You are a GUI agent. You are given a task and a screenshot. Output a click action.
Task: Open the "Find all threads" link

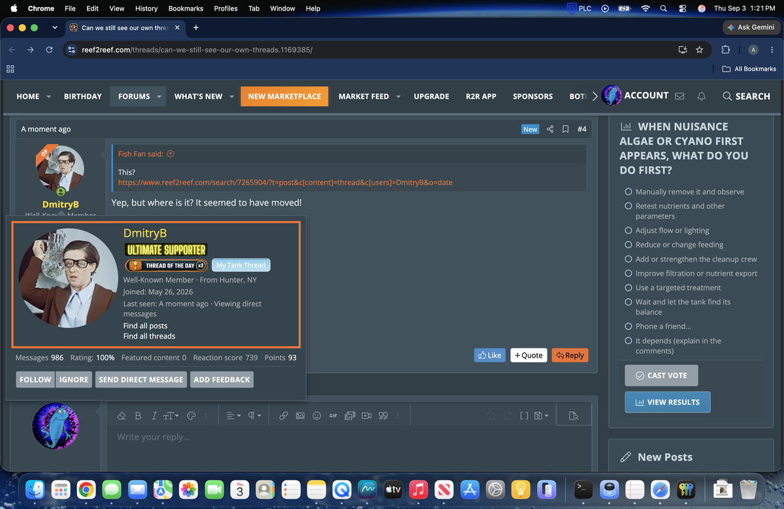(x=149, y=336)
